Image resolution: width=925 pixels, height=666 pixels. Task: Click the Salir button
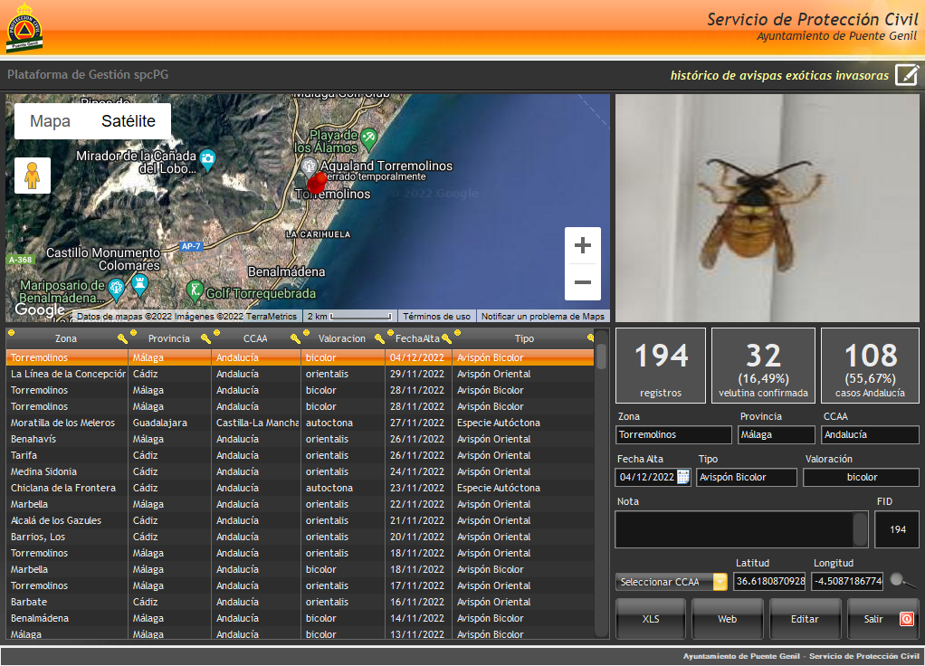(883, 619)
